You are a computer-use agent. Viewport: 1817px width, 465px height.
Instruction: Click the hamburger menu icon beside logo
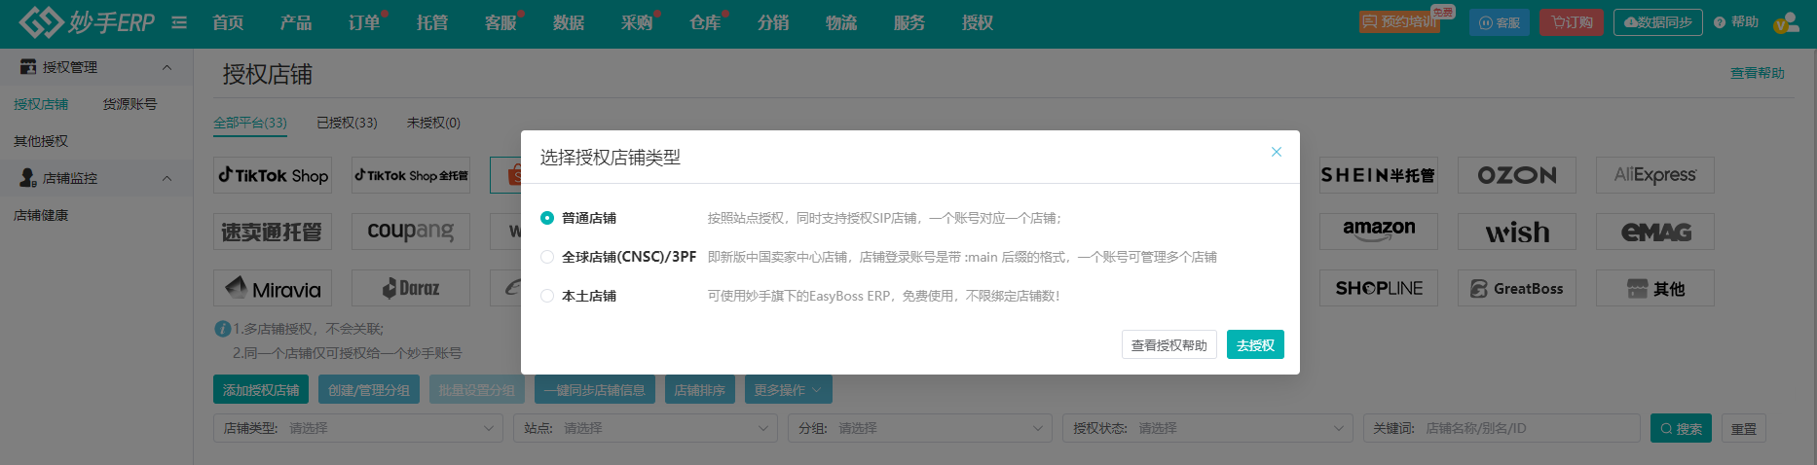[x=179, y=22]
